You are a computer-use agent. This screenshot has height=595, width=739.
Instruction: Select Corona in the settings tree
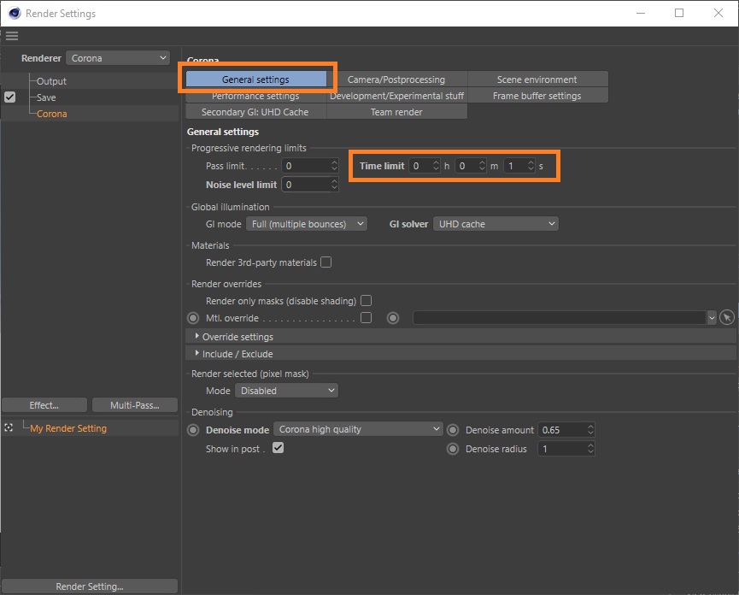[x=52, y=114]
